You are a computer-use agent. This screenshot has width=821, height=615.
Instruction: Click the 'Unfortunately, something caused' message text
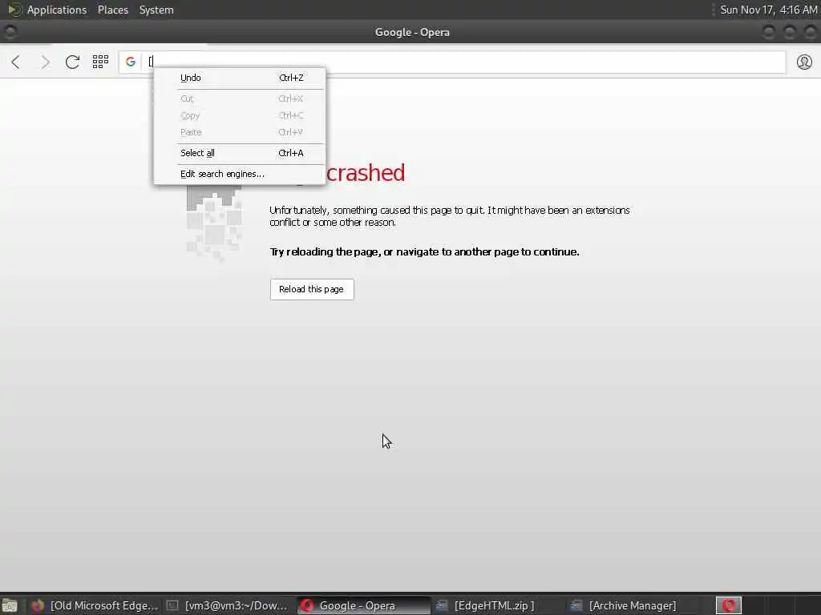(x=449, y=216)
